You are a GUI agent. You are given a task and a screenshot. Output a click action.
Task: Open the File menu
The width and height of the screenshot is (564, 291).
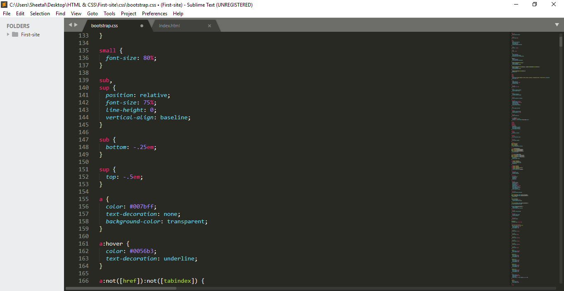7,14
